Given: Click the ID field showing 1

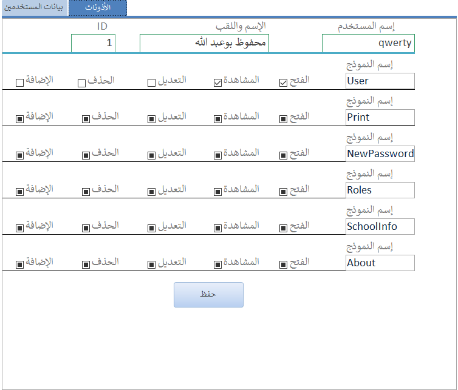Looking at the screenshot, I should pos(93,43).
